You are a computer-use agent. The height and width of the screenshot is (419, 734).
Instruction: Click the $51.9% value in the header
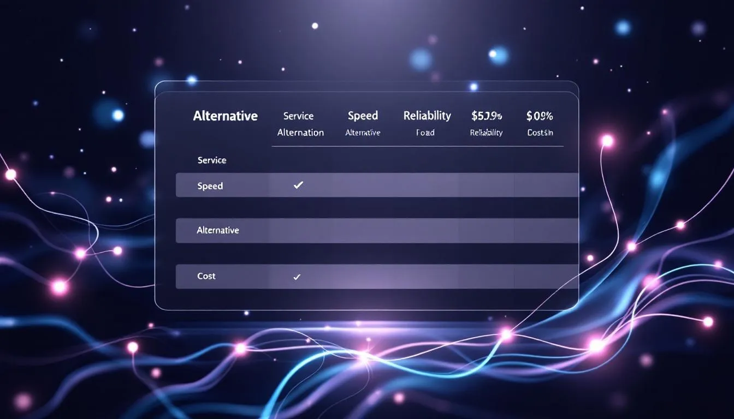(x=487, y=116)
